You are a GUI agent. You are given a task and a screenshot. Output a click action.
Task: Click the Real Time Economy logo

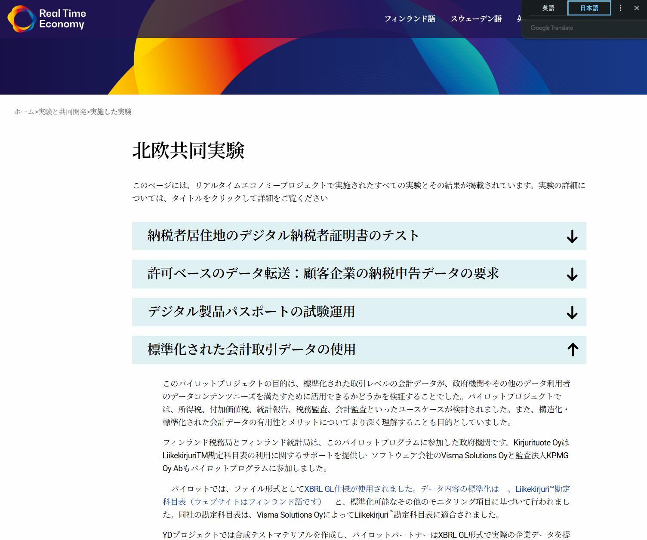coord(47,19)
